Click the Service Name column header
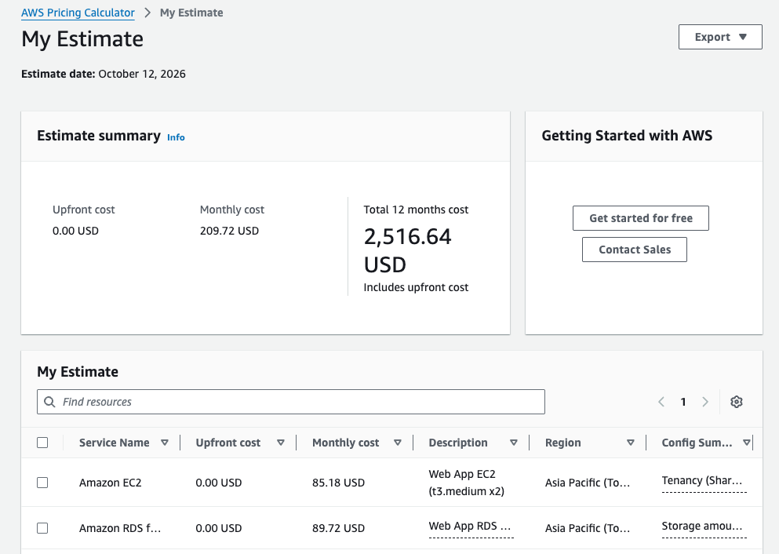This screenshot has height=554, width=779. [x=115, y=443]
